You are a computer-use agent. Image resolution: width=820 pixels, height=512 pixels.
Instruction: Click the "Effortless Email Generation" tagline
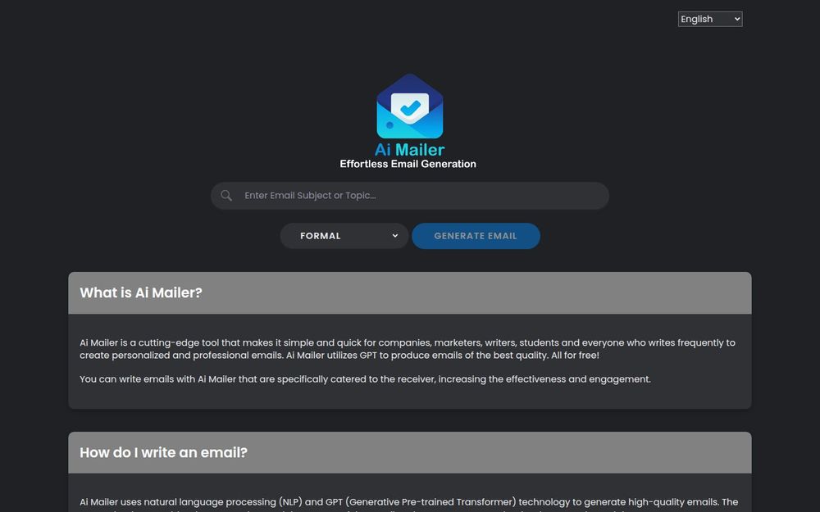[x=408, y=164]
